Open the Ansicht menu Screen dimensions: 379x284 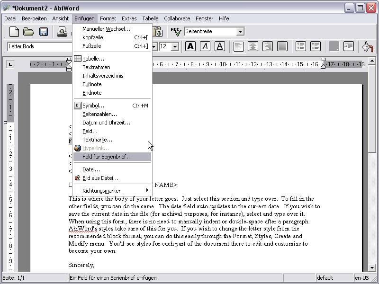coord(61,18)
